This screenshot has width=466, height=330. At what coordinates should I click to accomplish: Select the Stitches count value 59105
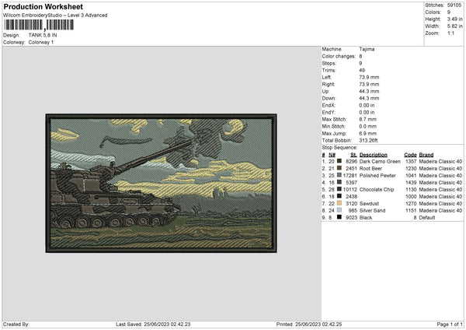click(x=454, y=5)
